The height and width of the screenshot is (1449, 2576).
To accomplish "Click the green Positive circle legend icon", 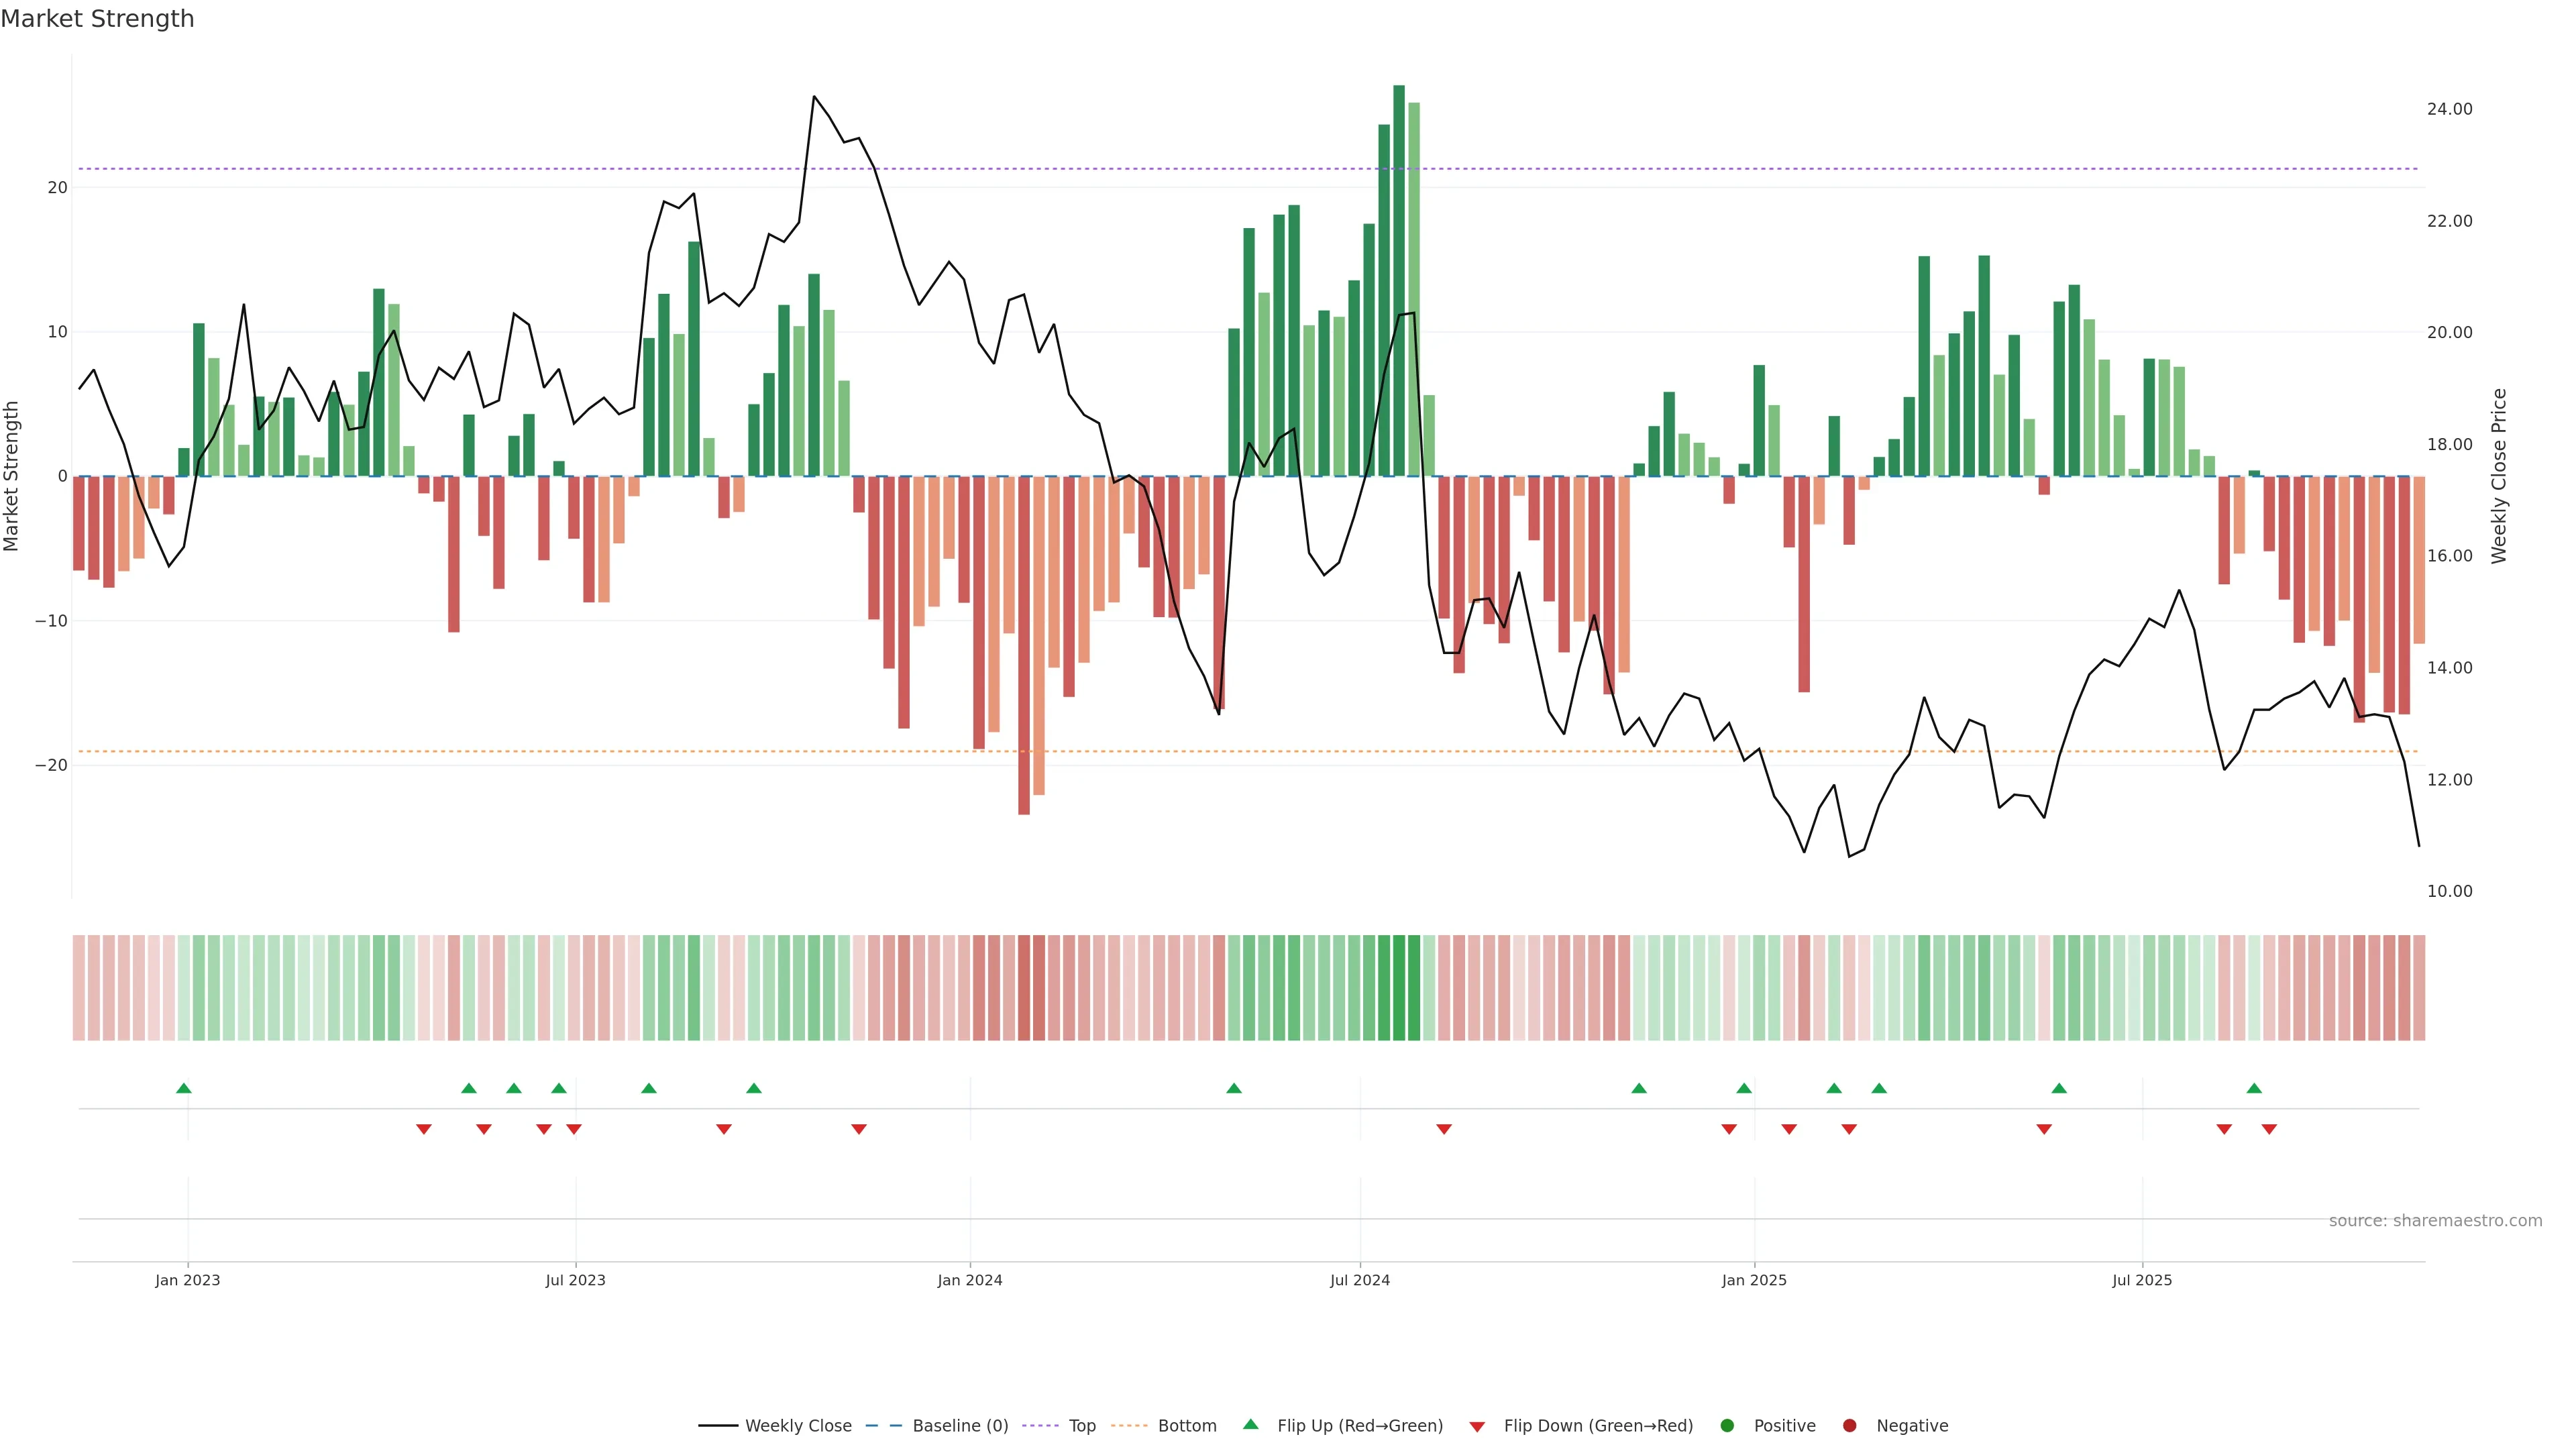I will pos(1727,1426).
